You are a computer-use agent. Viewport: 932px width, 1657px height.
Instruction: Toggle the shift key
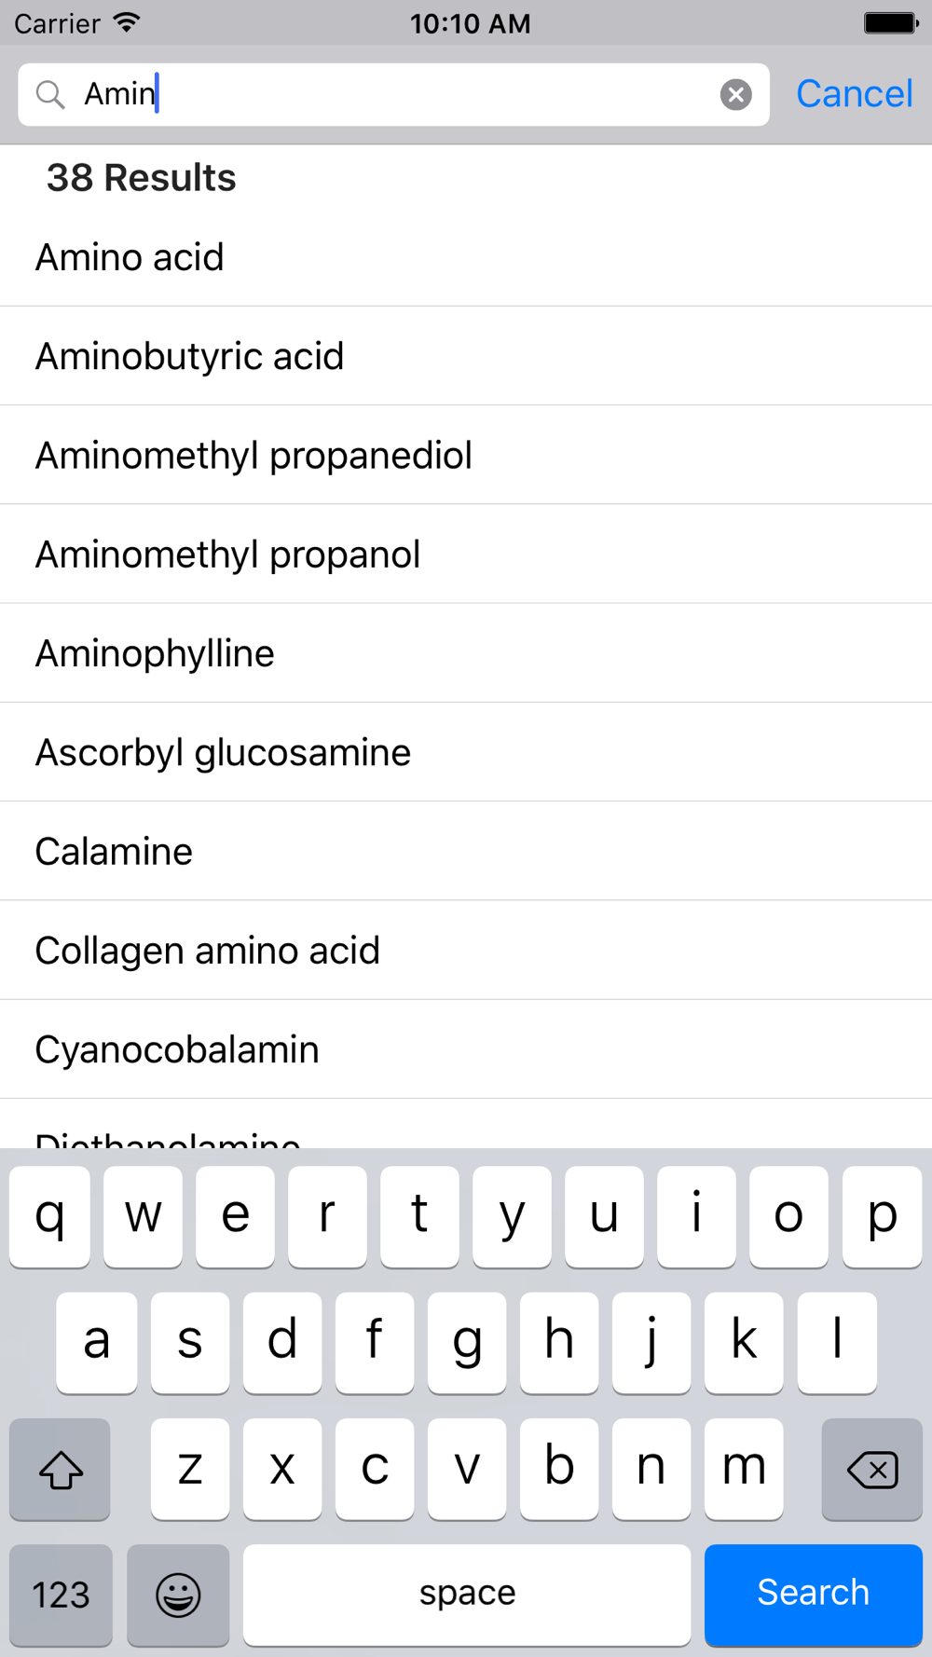pos(61,1469)
